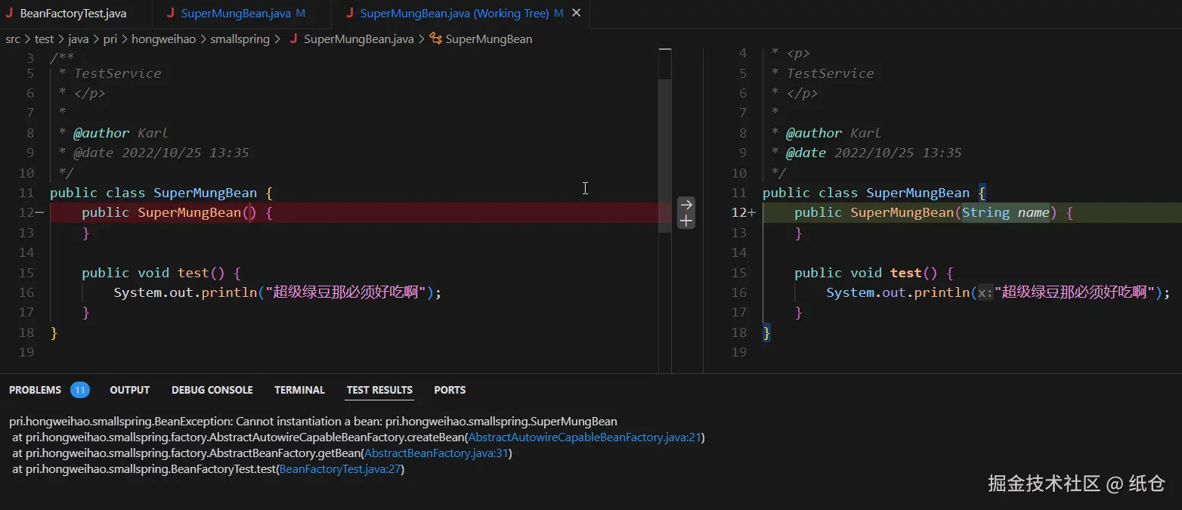Viewport: 1182px width, 510px height.
Task: Open the BeanFactoryTest.java tab
Action: [x=74, y=14]
